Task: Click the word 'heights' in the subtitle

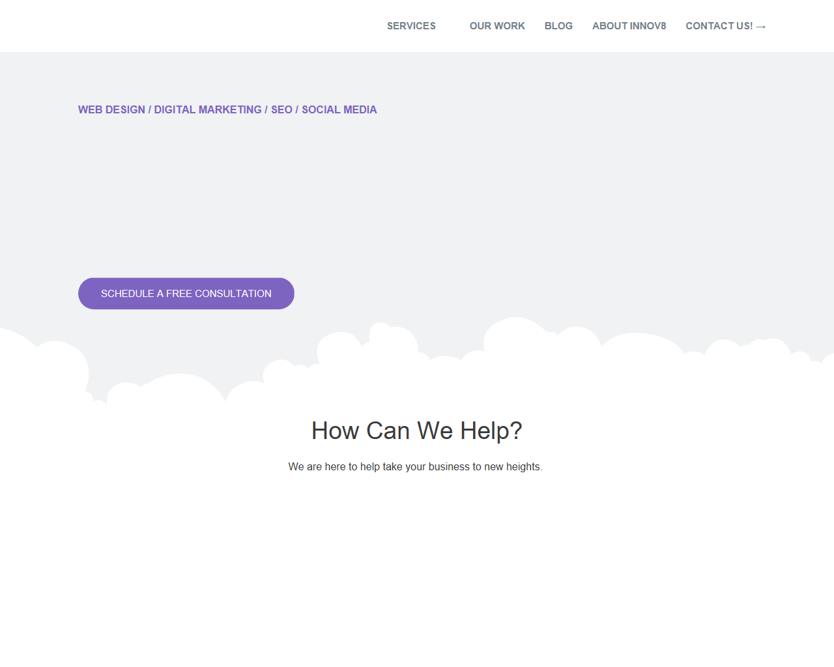Action: [x=523, y=466]
